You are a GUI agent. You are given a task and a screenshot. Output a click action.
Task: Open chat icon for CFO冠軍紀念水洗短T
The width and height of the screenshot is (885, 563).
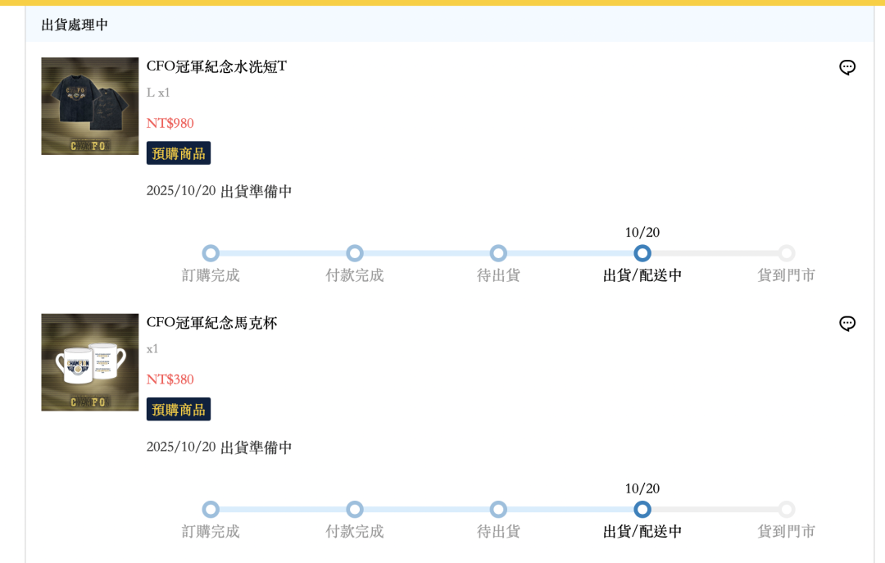point(847,67)
